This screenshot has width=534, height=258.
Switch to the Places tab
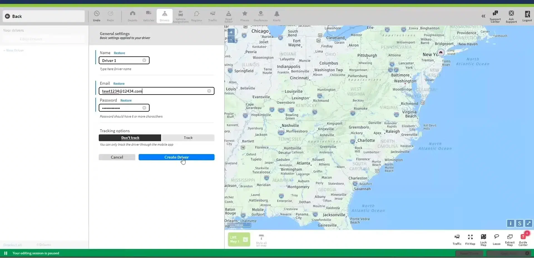[244, 16]
